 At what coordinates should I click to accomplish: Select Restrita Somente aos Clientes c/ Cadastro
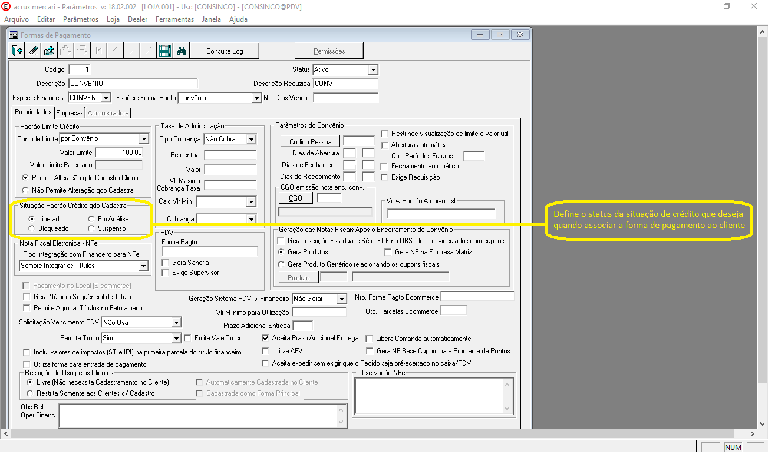coord(31,393)
